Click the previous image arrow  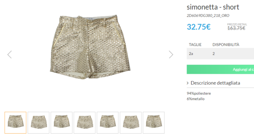pyautogui.click(x=10, y=55)
